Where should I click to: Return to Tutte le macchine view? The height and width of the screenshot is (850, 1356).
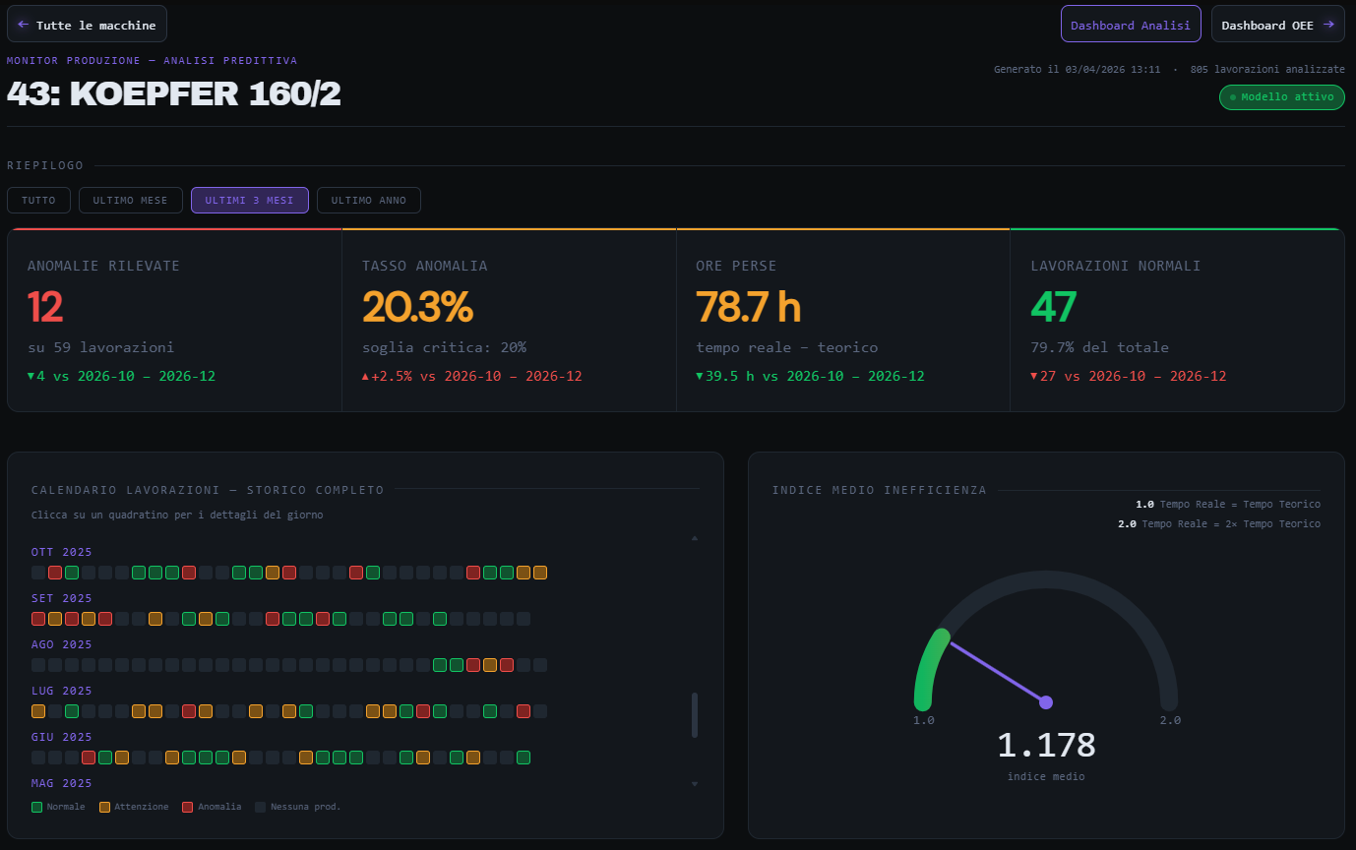point(86,24)
